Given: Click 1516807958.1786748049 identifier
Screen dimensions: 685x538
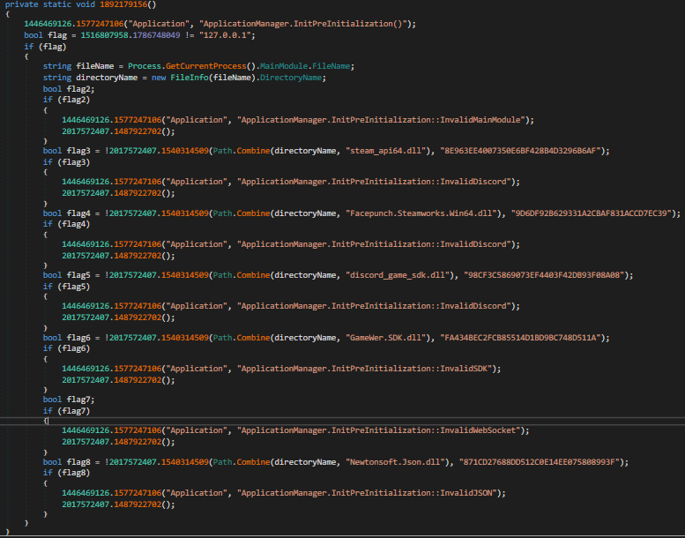Looking at the screenshot, I should [130, 35].
